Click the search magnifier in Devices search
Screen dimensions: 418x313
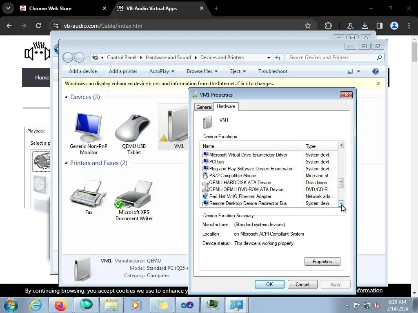click(x=379, y=57)
